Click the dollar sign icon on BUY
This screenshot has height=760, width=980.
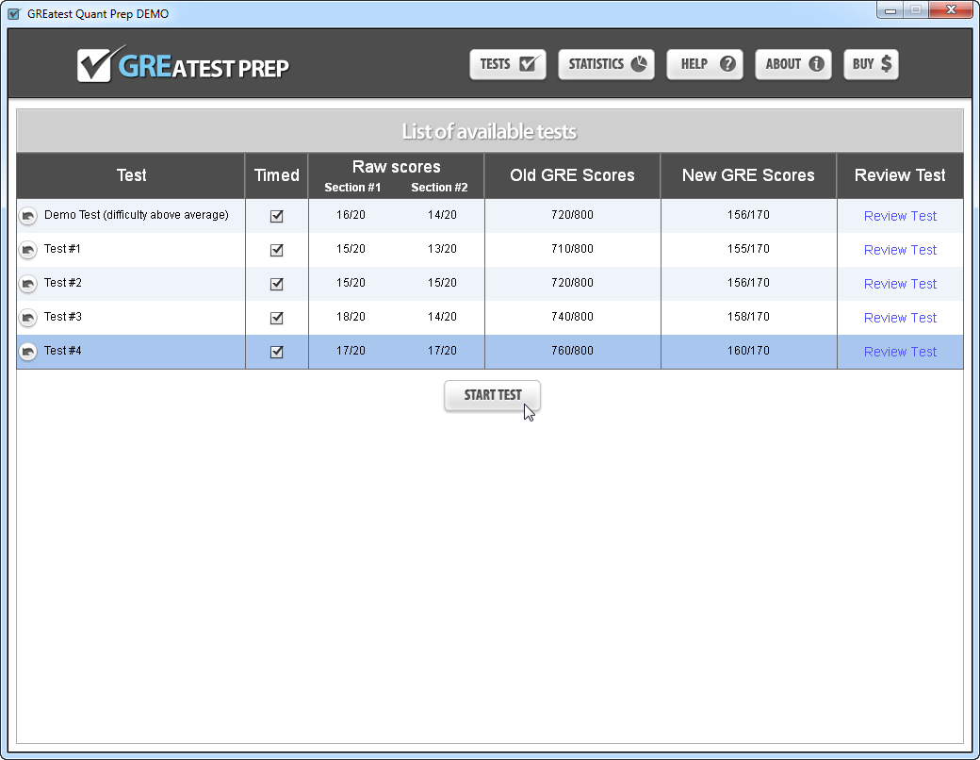click(x=887, y=64)
